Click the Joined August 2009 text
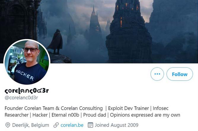 click(x=116, y=125)
